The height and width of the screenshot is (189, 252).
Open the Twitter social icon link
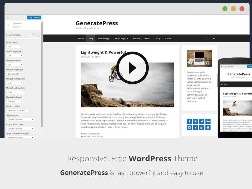point(202,121)
